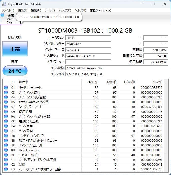Click the 項目名 column header

(x=49, y=82)
